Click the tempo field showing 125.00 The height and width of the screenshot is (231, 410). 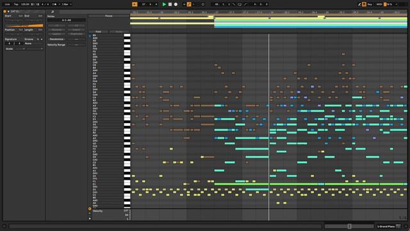25,4
